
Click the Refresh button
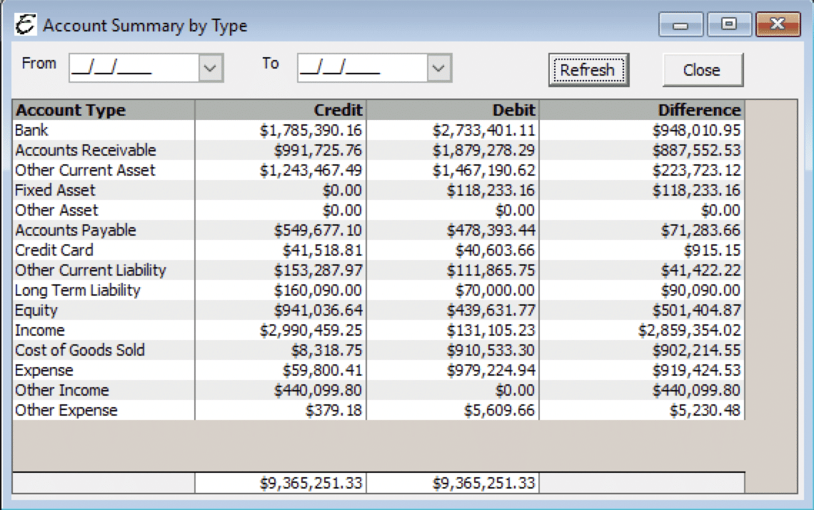[588, 70]
